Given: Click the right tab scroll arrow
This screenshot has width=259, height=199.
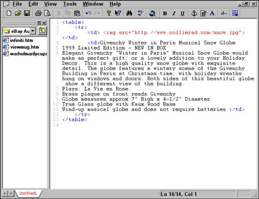Looking at the screenshot, I should 10,194.
